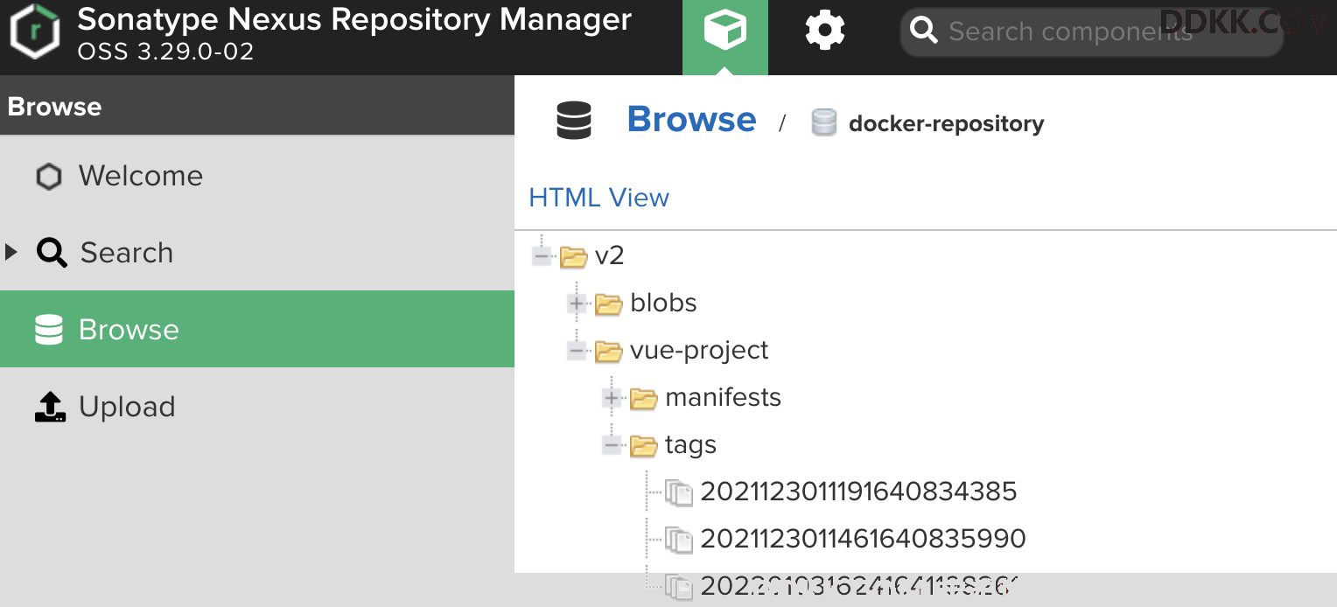Screen dimensions: 1337x607
Task: Open the Browse cube icon in header
Action: [725, 32]
